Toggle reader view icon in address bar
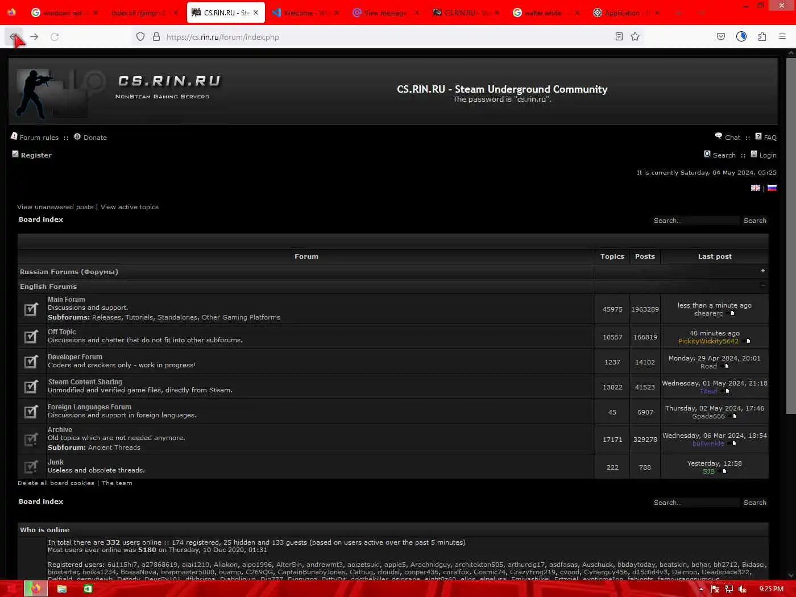The image size is (796, 597). pos(619,37)
